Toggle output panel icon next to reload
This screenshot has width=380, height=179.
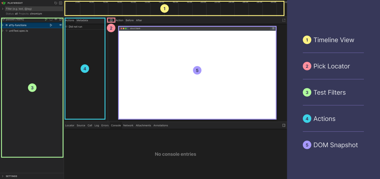[x=61, y=3]
